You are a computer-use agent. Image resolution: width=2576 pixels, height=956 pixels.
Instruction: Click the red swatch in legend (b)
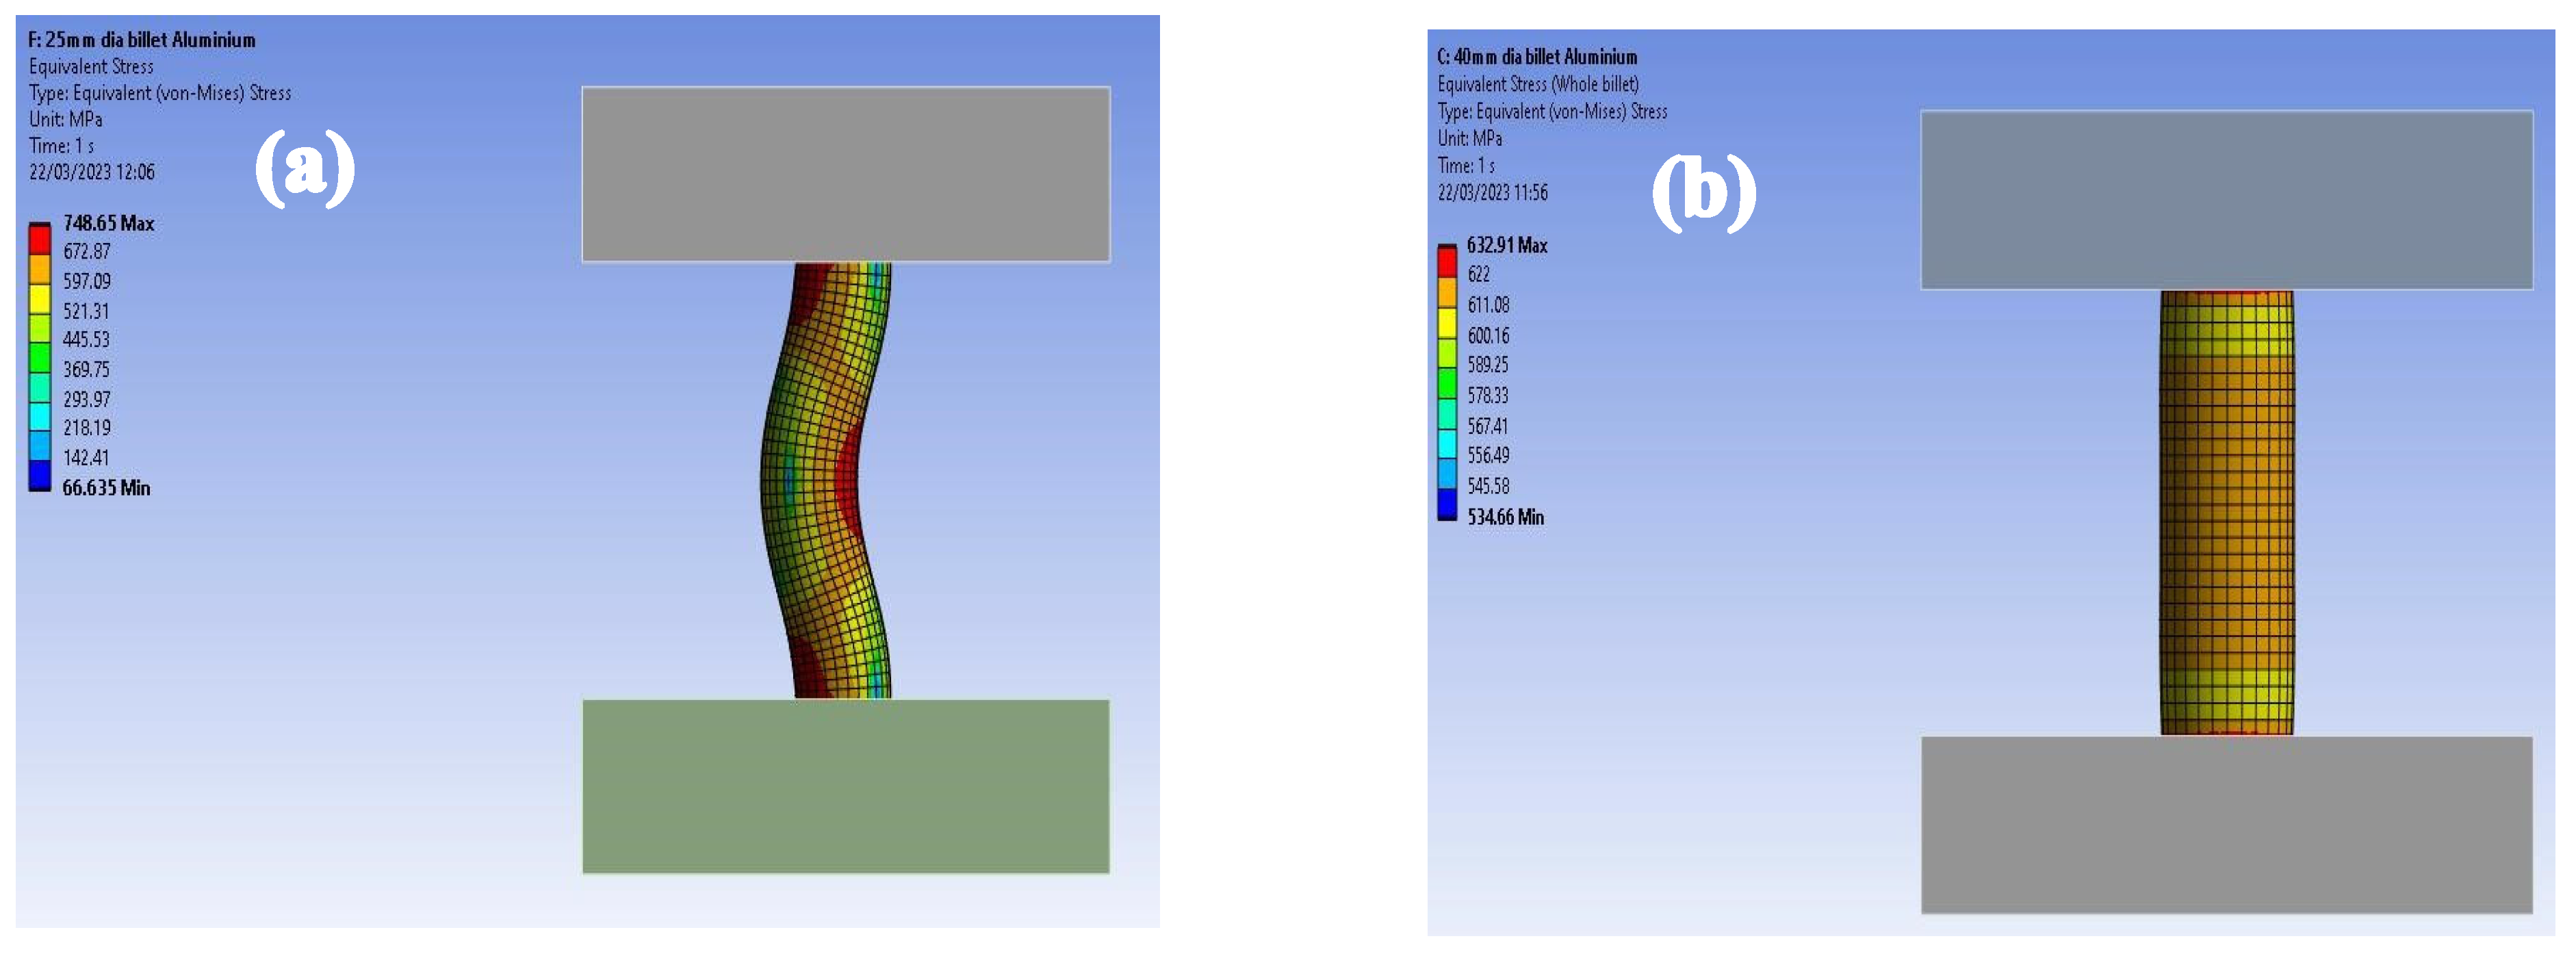tap(1447, 262)
